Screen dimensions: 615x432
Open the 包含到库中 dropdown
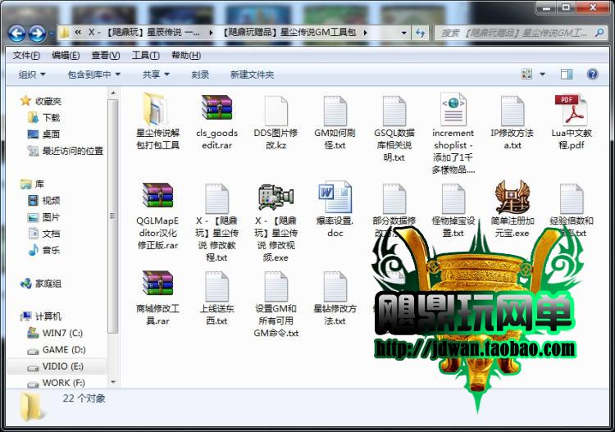(x=93, y=75)
